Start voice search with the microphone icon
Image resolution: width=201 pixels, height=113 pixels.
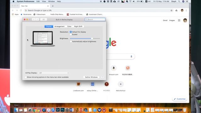pos(131,56)
